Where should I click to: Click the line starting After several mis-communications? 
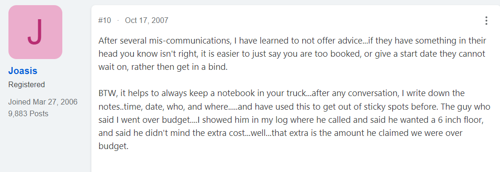tap(292, 41)
